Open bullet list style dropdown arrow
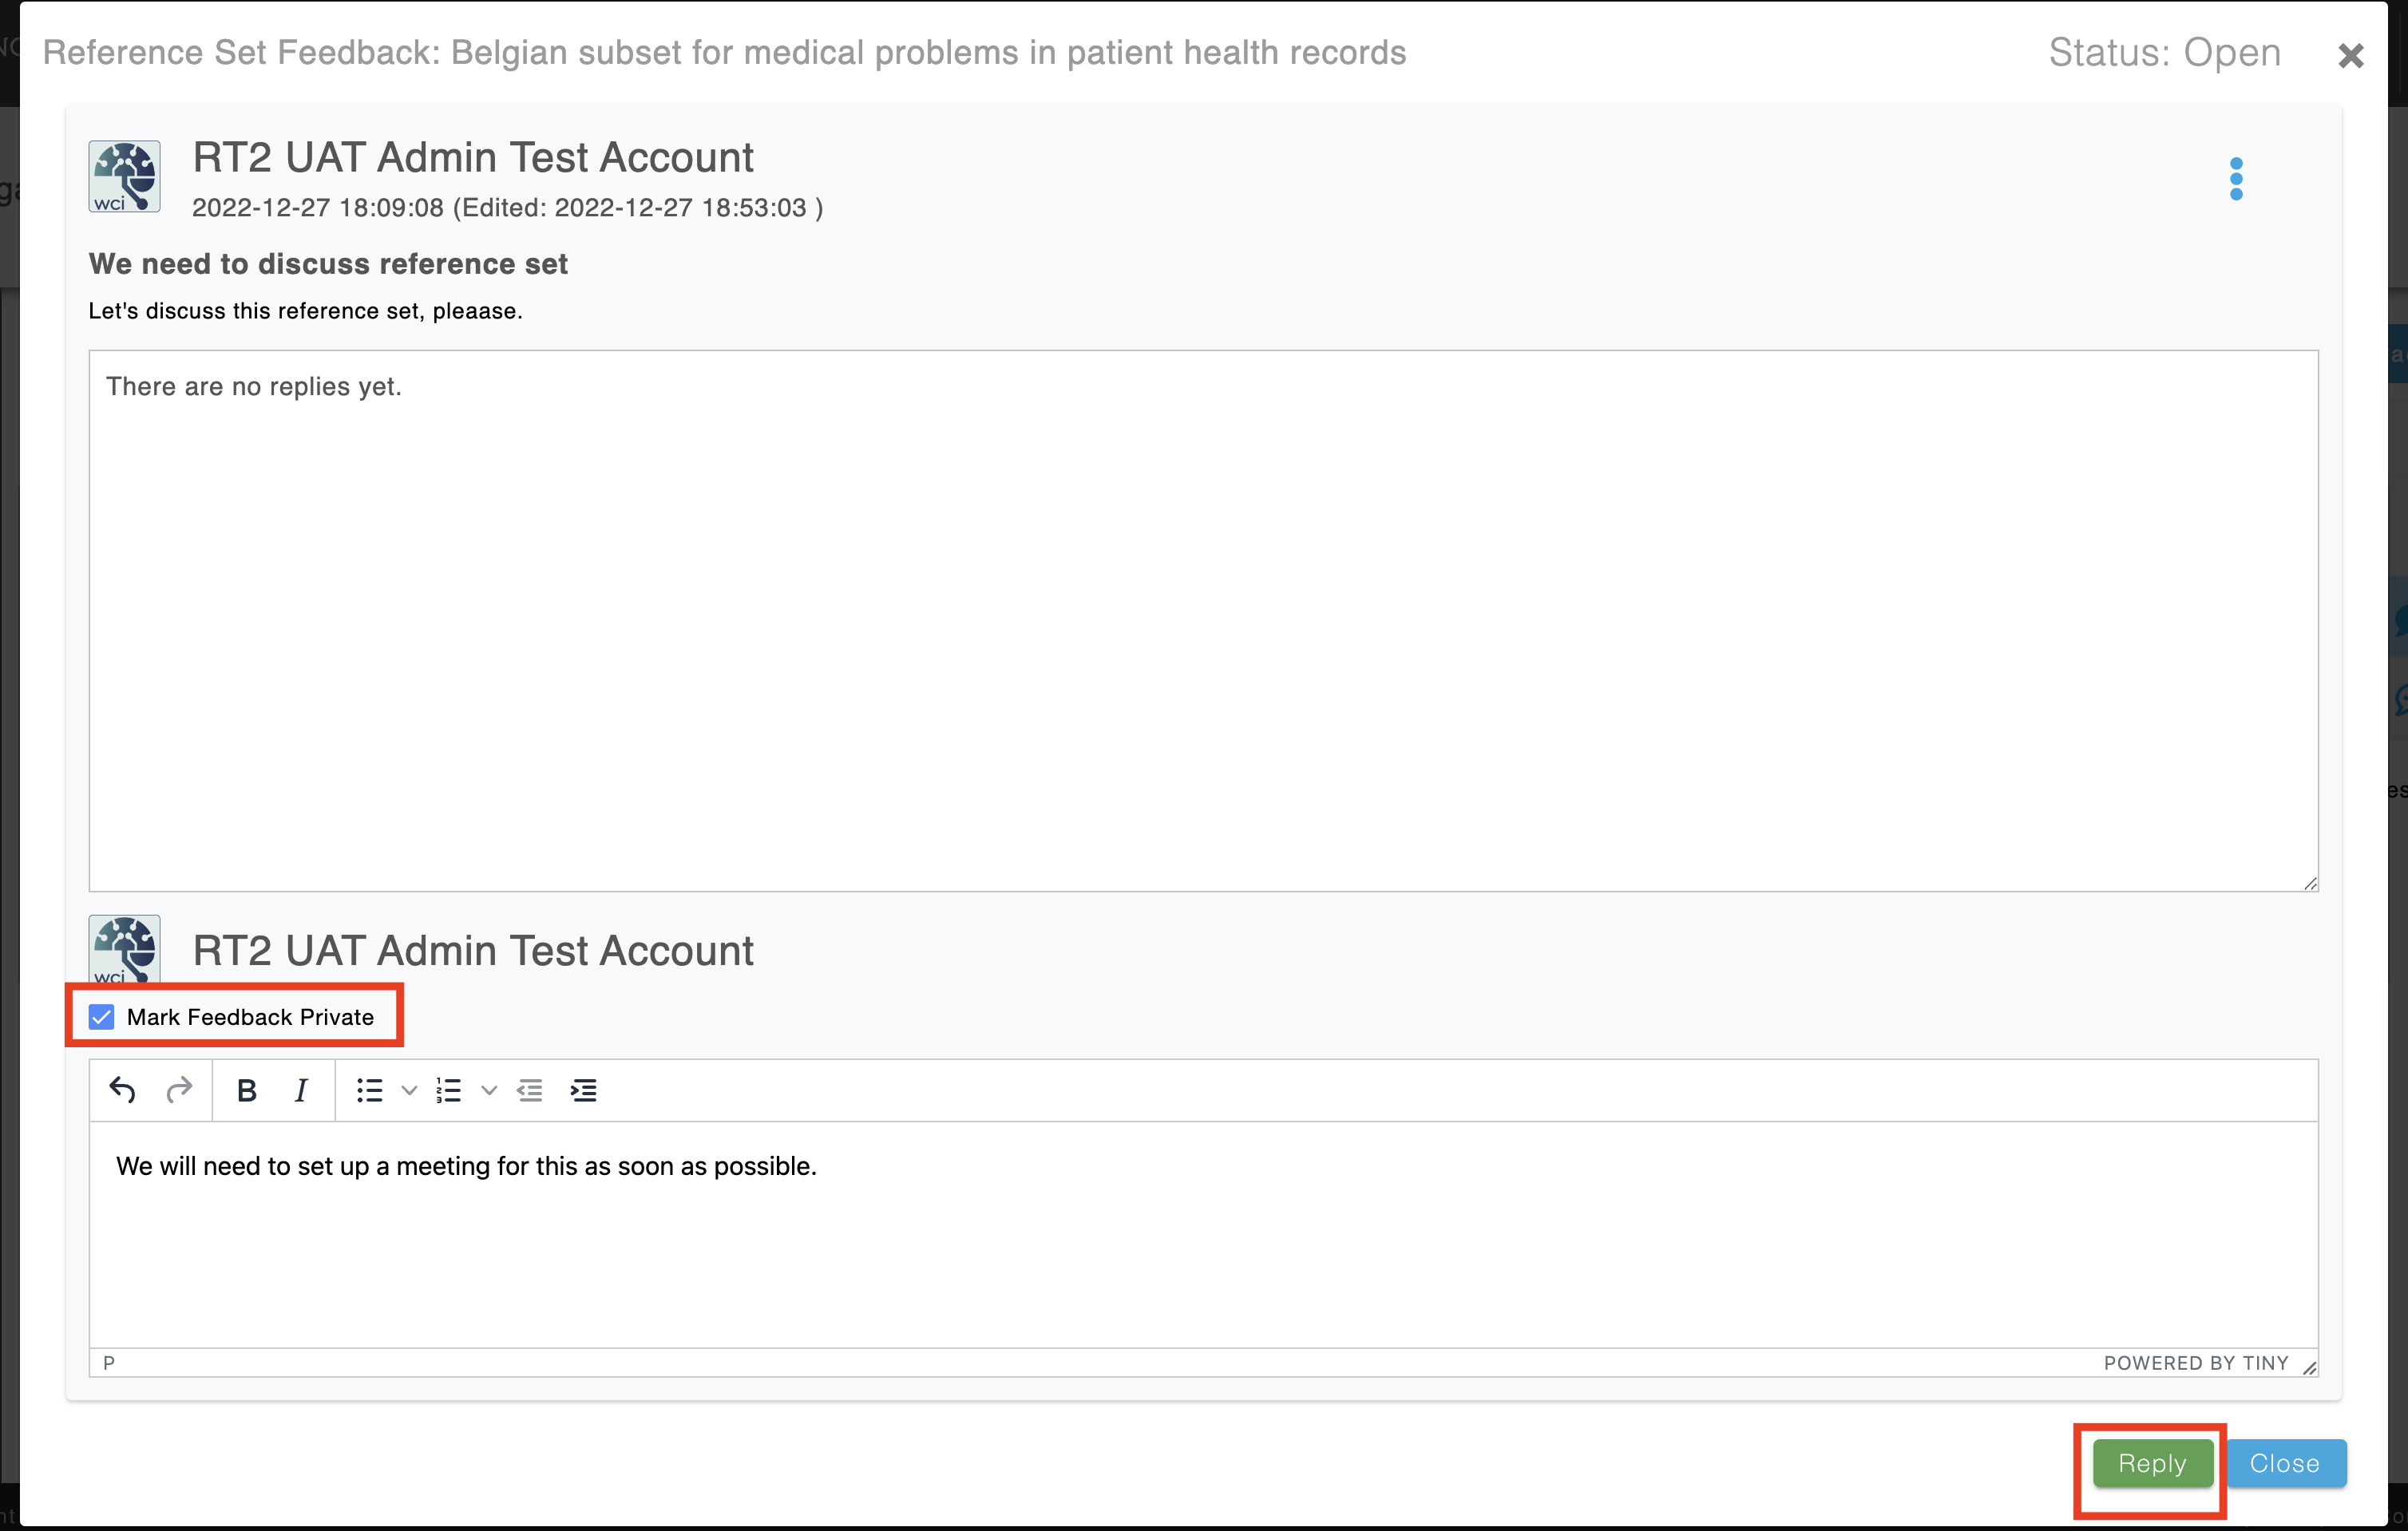 [x=409, y=1090]
